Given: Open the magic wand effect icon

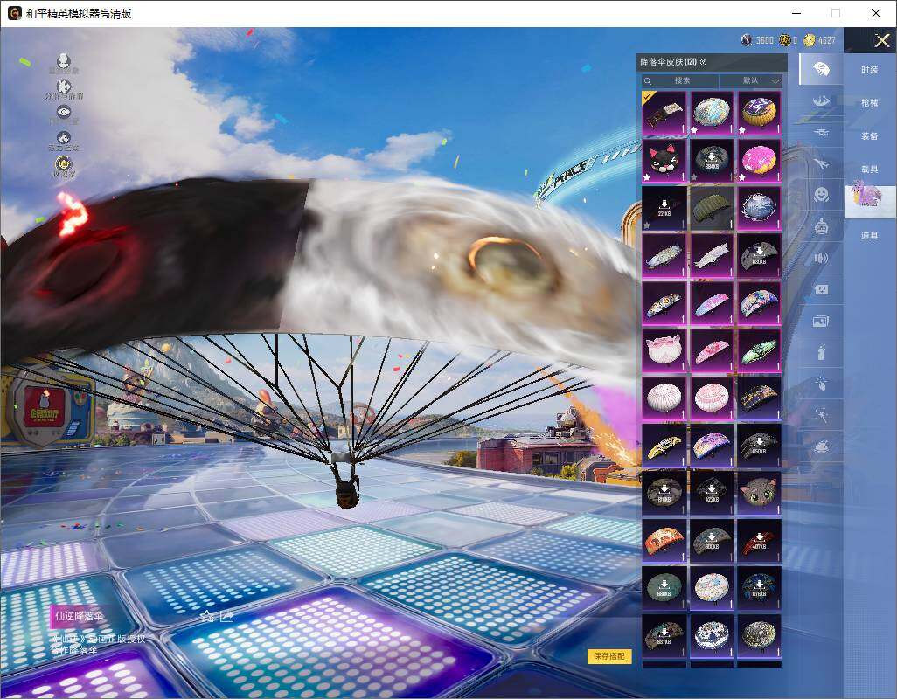Looking at the screenshot, I should (821, 414).
